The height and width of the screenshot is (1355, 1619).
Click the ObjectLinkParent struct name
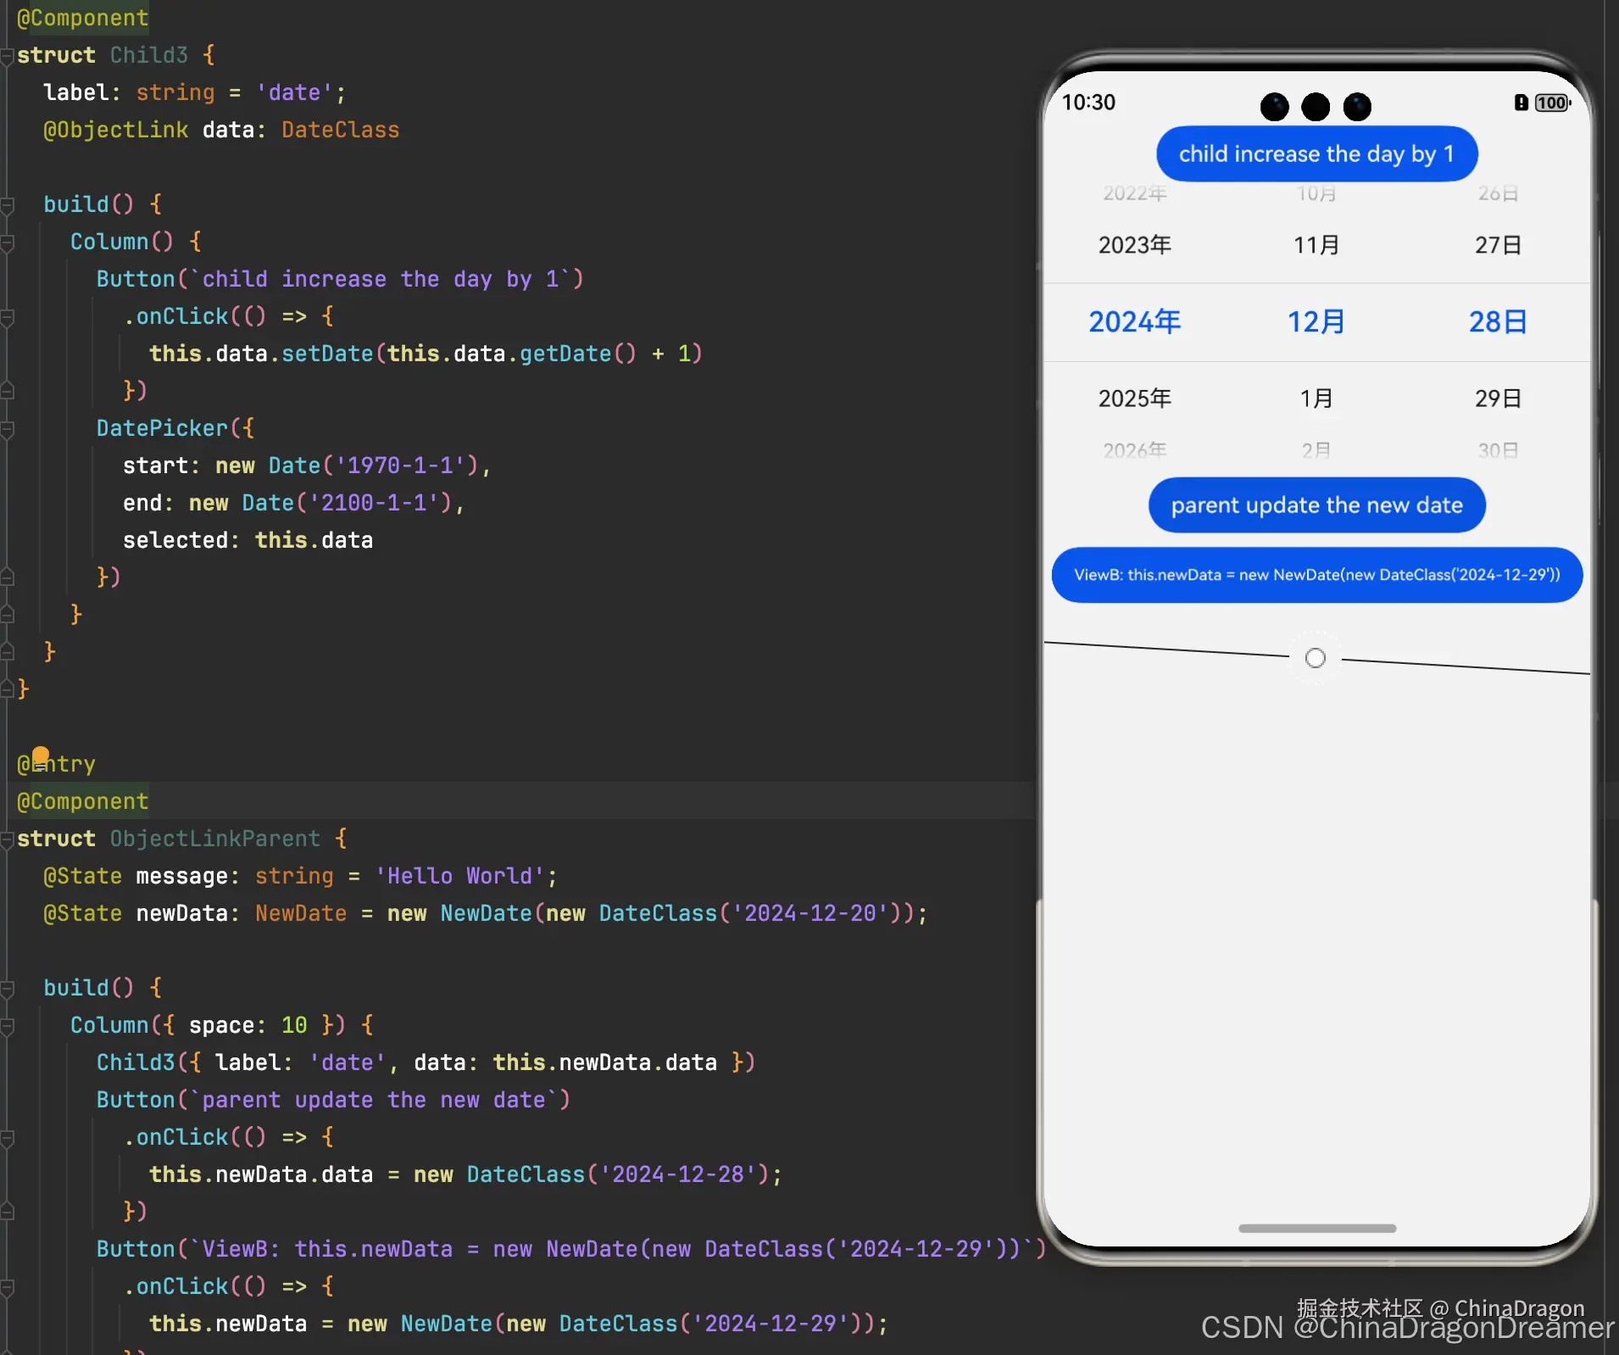(215, 839)
